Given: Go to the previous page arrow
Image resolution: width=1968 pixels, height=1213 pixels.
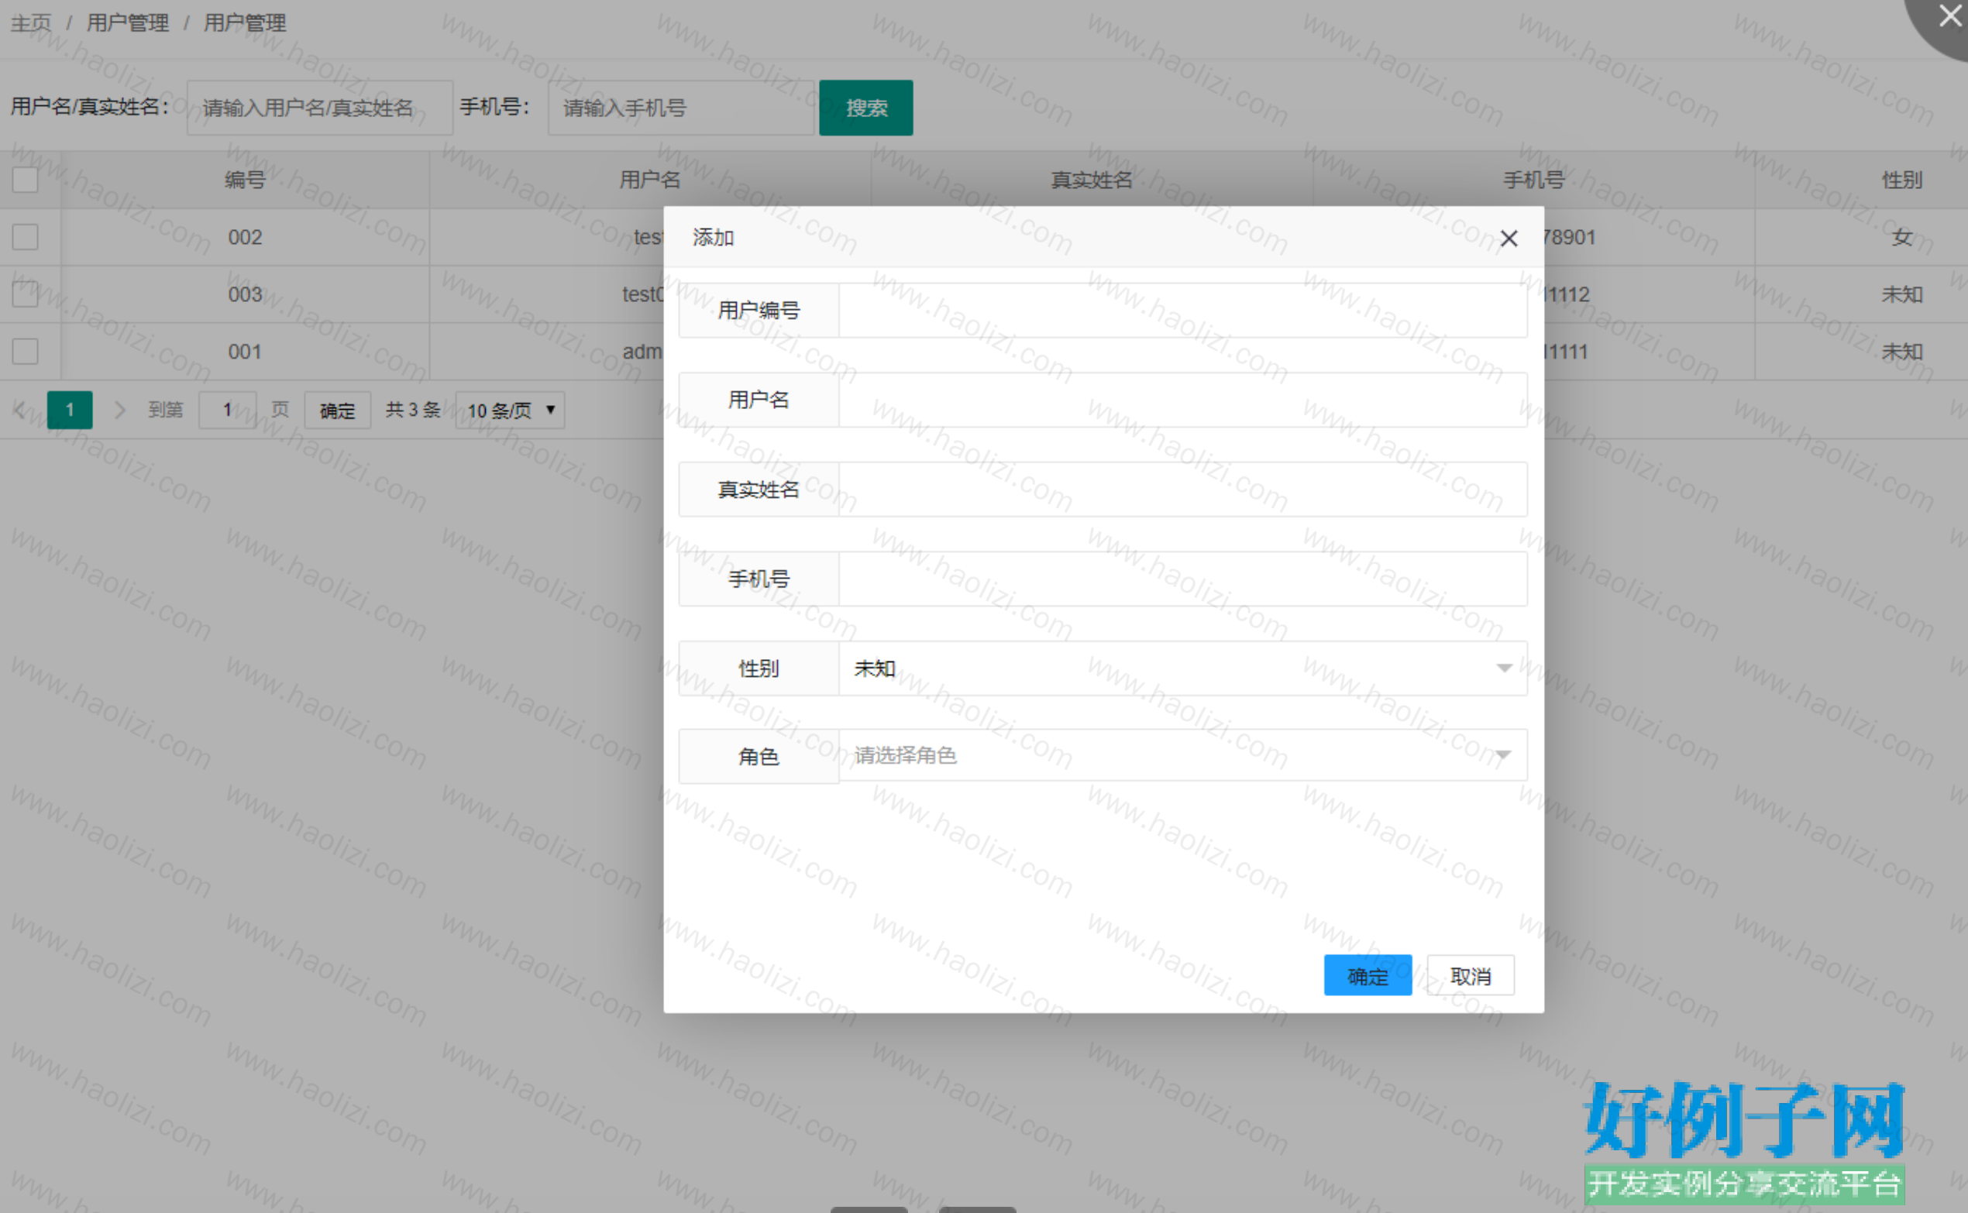Looking at the screenshot, I should point(20,410).
